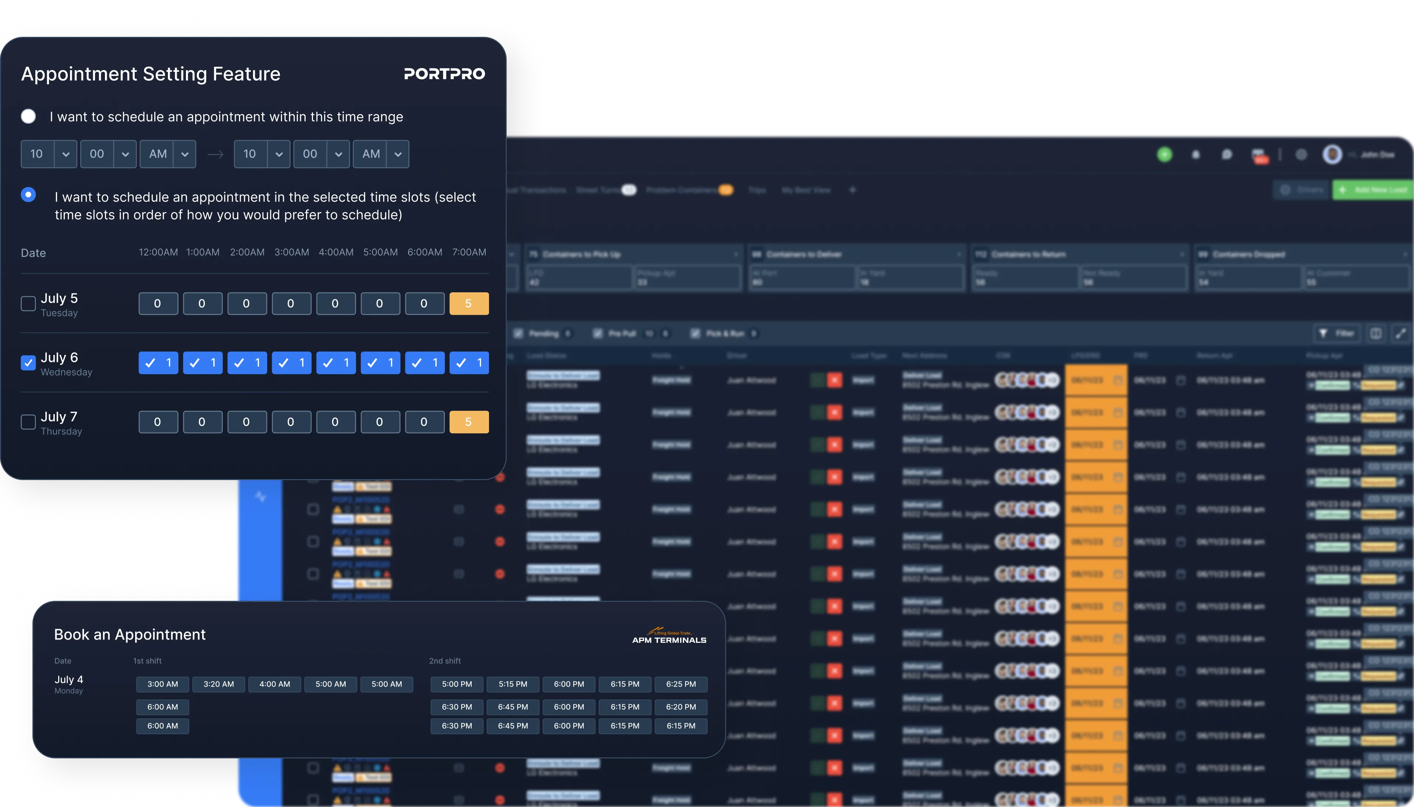1414x807 pixels.
Task: Open the start hour dropdown
Action: tap(66, 154)
